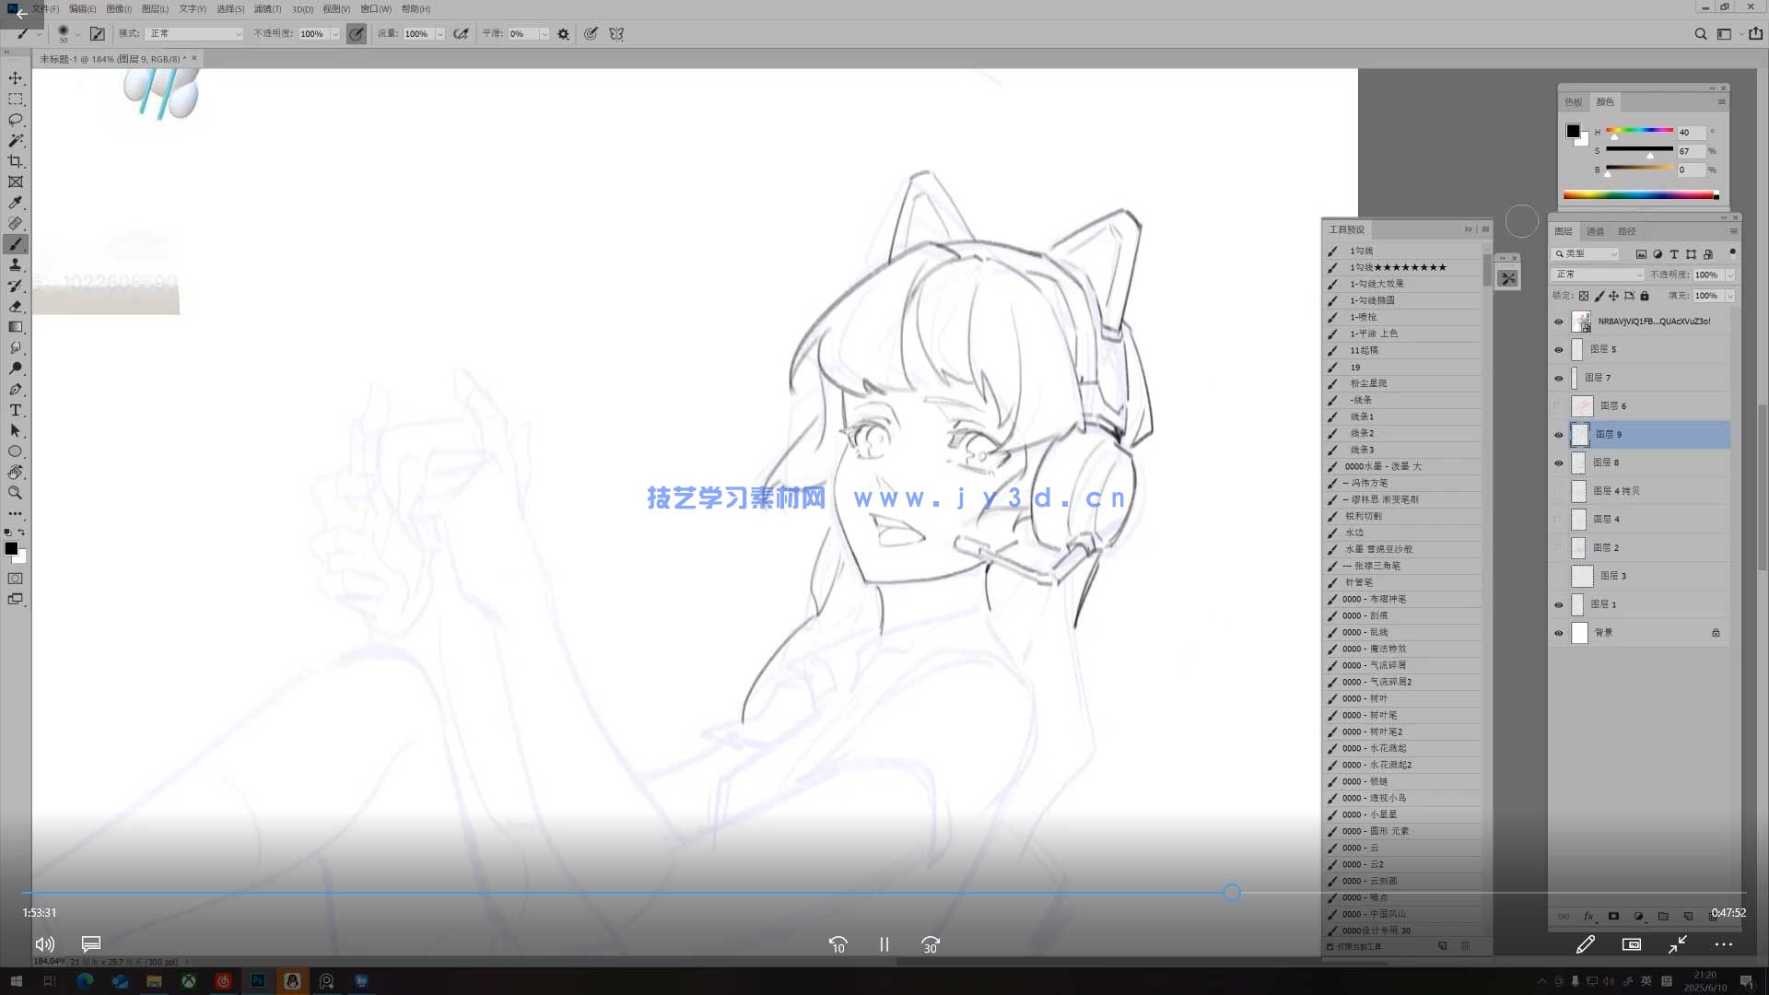Select the Crop tool
This screenshot has width=1769, height=995.
click(x=16, y=160)
